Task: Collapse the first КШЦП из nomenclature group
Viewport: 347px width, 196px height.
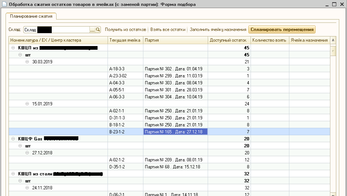Action: pos(13,48)
